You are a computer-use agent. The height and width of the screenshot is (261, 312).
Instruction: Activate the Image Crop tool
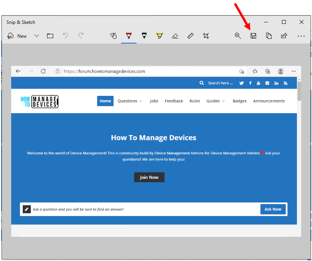[206, 36]
